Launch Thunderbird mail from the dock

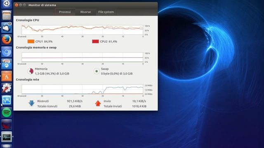click(x=7, y=28)
